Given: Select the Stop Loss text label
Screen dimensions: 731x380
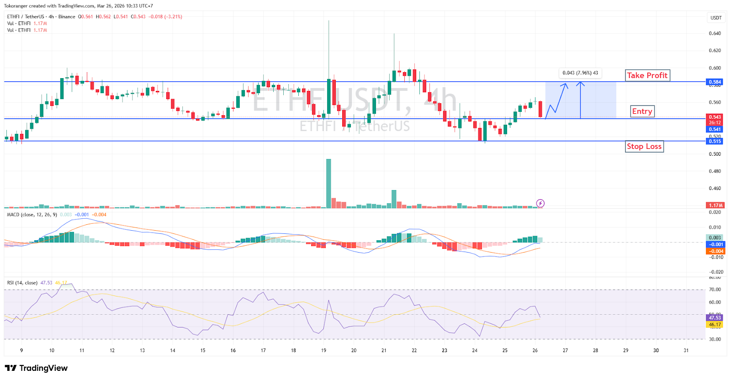Looking at the screenshot, I should pyautogui.click(x=644, y=147).
